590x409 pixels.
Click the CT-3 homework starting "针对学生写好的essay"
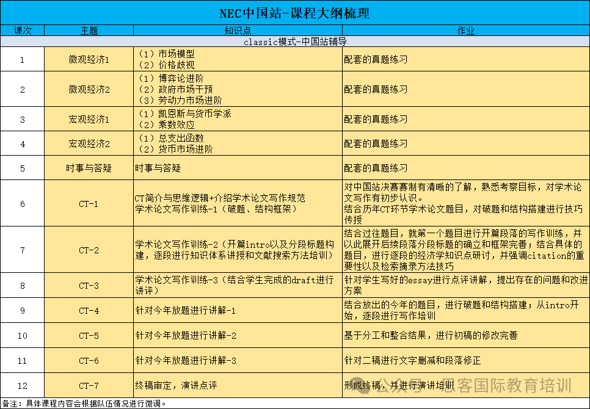[466, 286]
